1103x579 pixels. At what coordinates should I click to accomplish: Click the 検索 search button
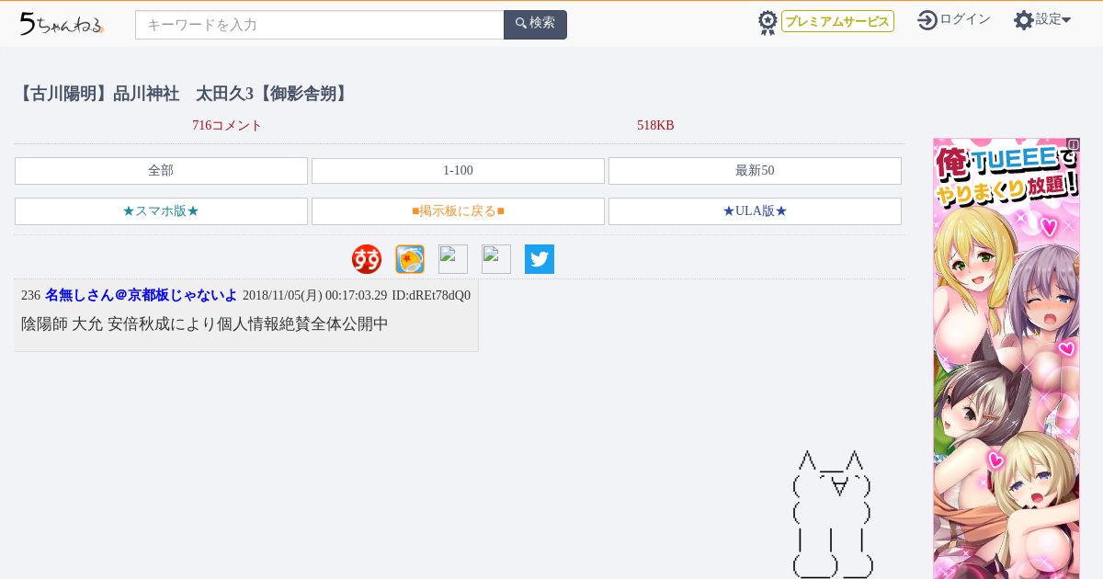[x=535, y=25]
